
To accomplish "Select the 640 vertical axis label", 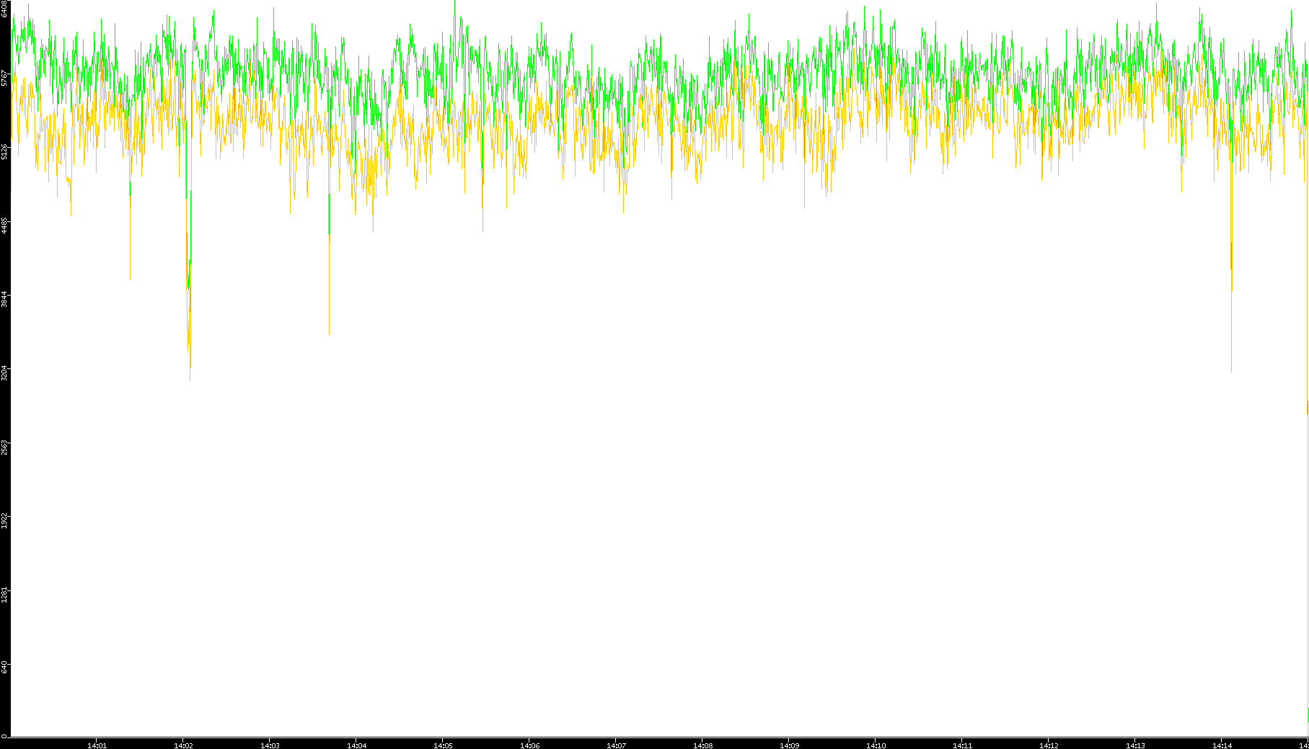I will pyautogui.click(x=4, y=667).
